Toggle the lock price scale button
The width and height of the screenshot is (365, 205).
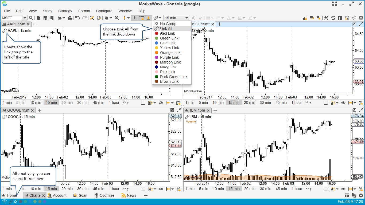[x=142, y=18]
